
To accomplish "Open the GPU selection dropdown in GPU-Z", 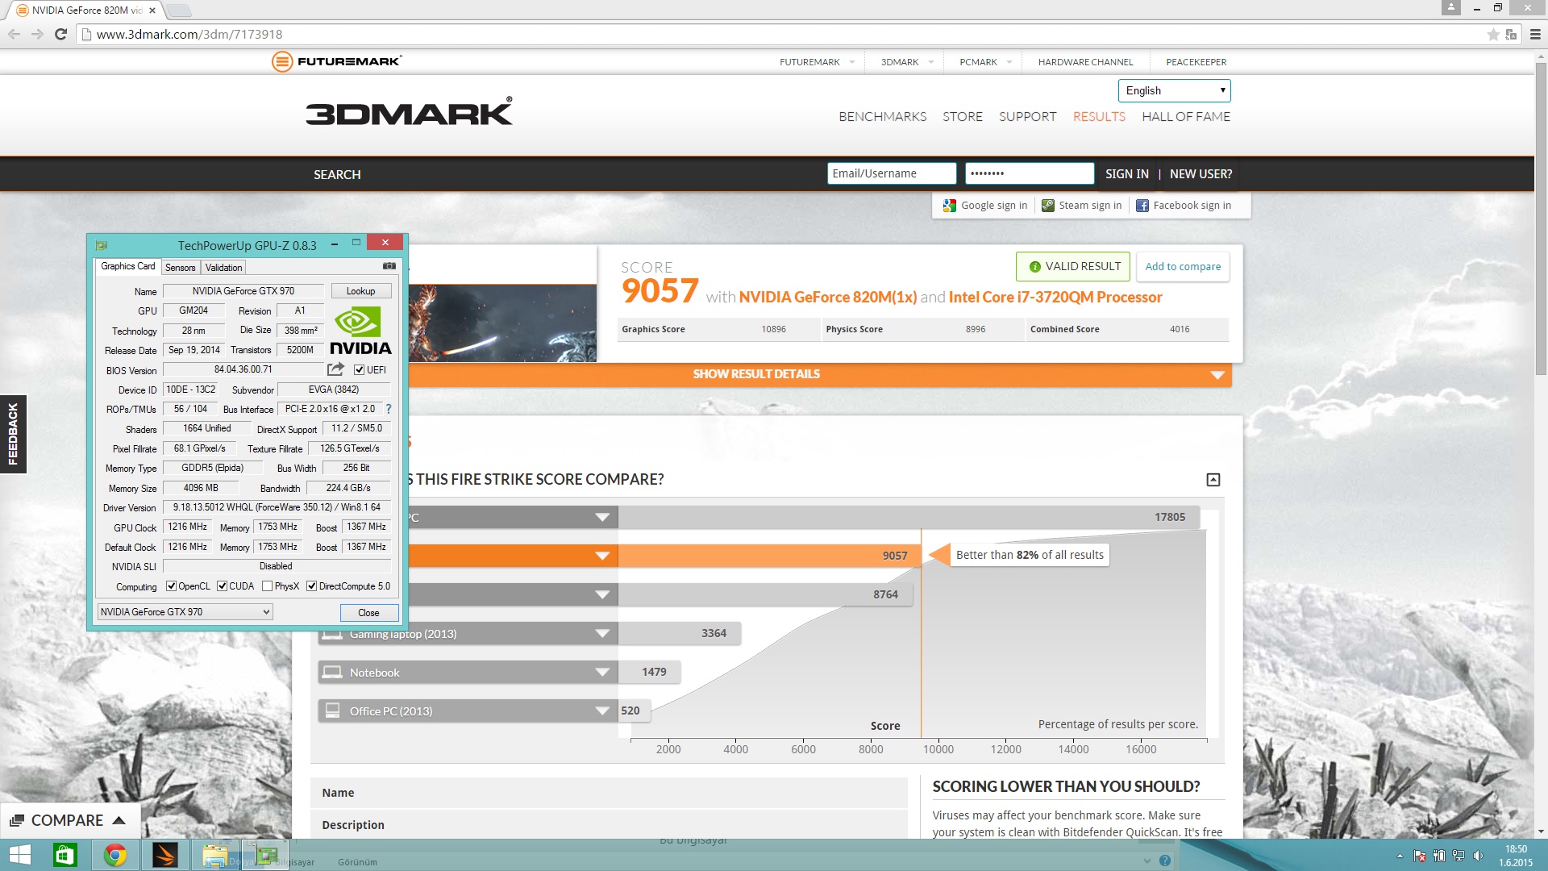I will click(x=185, y=612).
